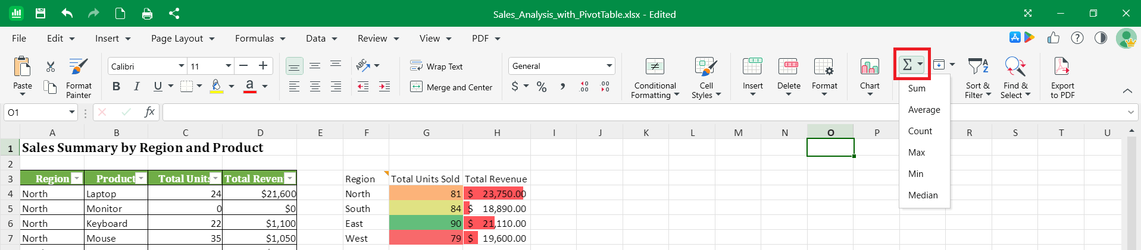Cut selection with scissors icon
Viewport: 1141px width, 250px height.
51,67
